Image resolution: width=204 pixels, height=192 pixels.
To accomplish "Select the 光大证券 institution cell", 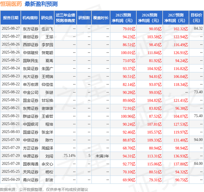I will pyautogui.click(x=31, y=76).
